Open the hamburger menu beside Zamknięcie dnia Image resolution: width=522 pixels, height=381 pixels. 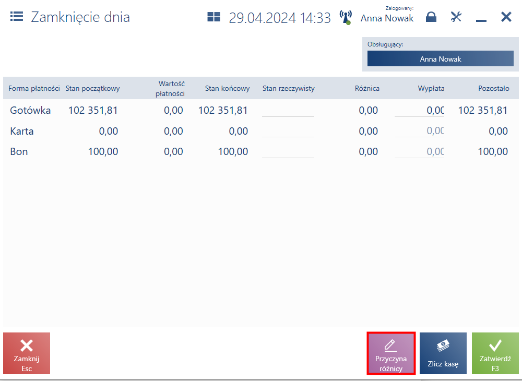pos(17,16)
